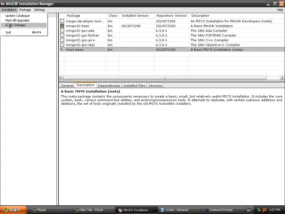Switch to the Dependencies tab
Viewport: 285px width, 214px height.
(x=109, y=86)
